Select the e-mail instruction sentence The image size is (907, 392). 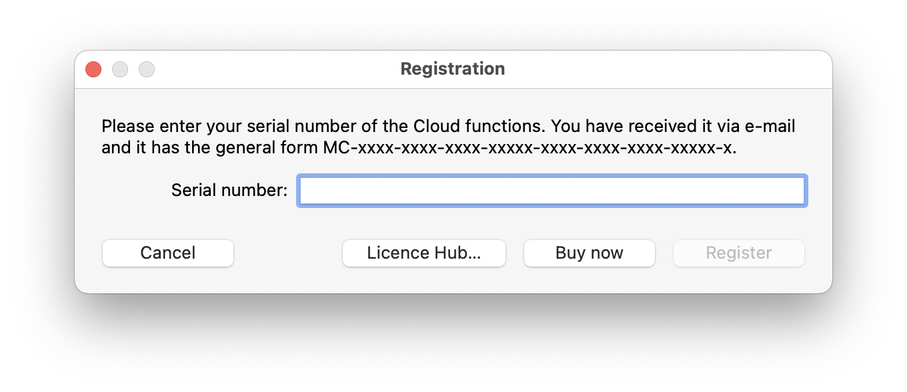click(x=447, y=125)
